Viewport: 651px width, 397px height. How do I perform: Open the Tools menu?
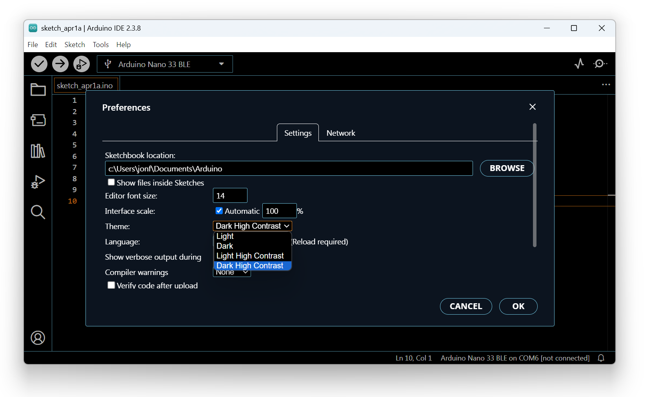pos(101,45)
